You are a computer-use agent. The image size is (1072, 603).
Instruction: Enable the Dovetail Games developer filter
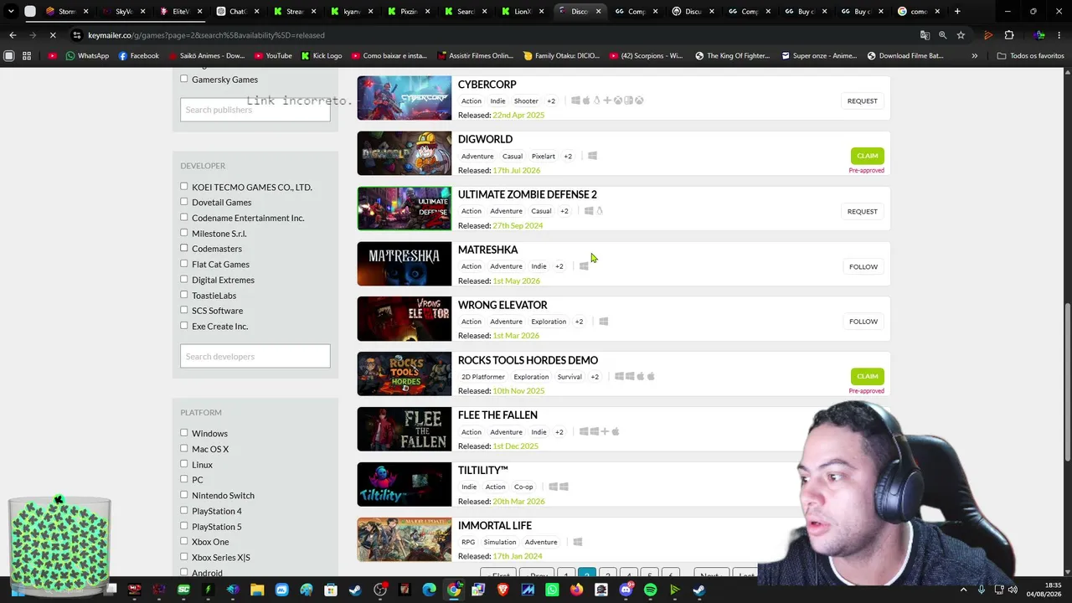(184, 202)
